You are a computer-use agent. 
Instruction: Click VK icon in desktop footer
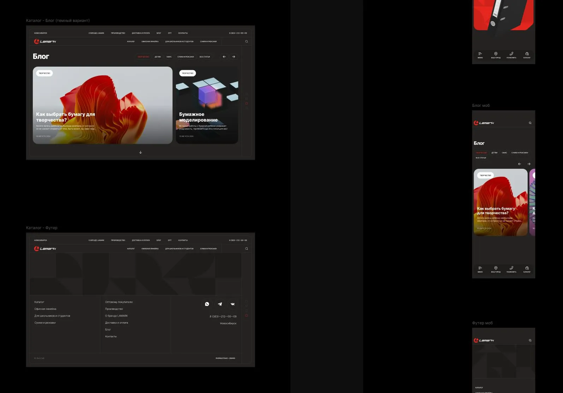tap(232, 304)
